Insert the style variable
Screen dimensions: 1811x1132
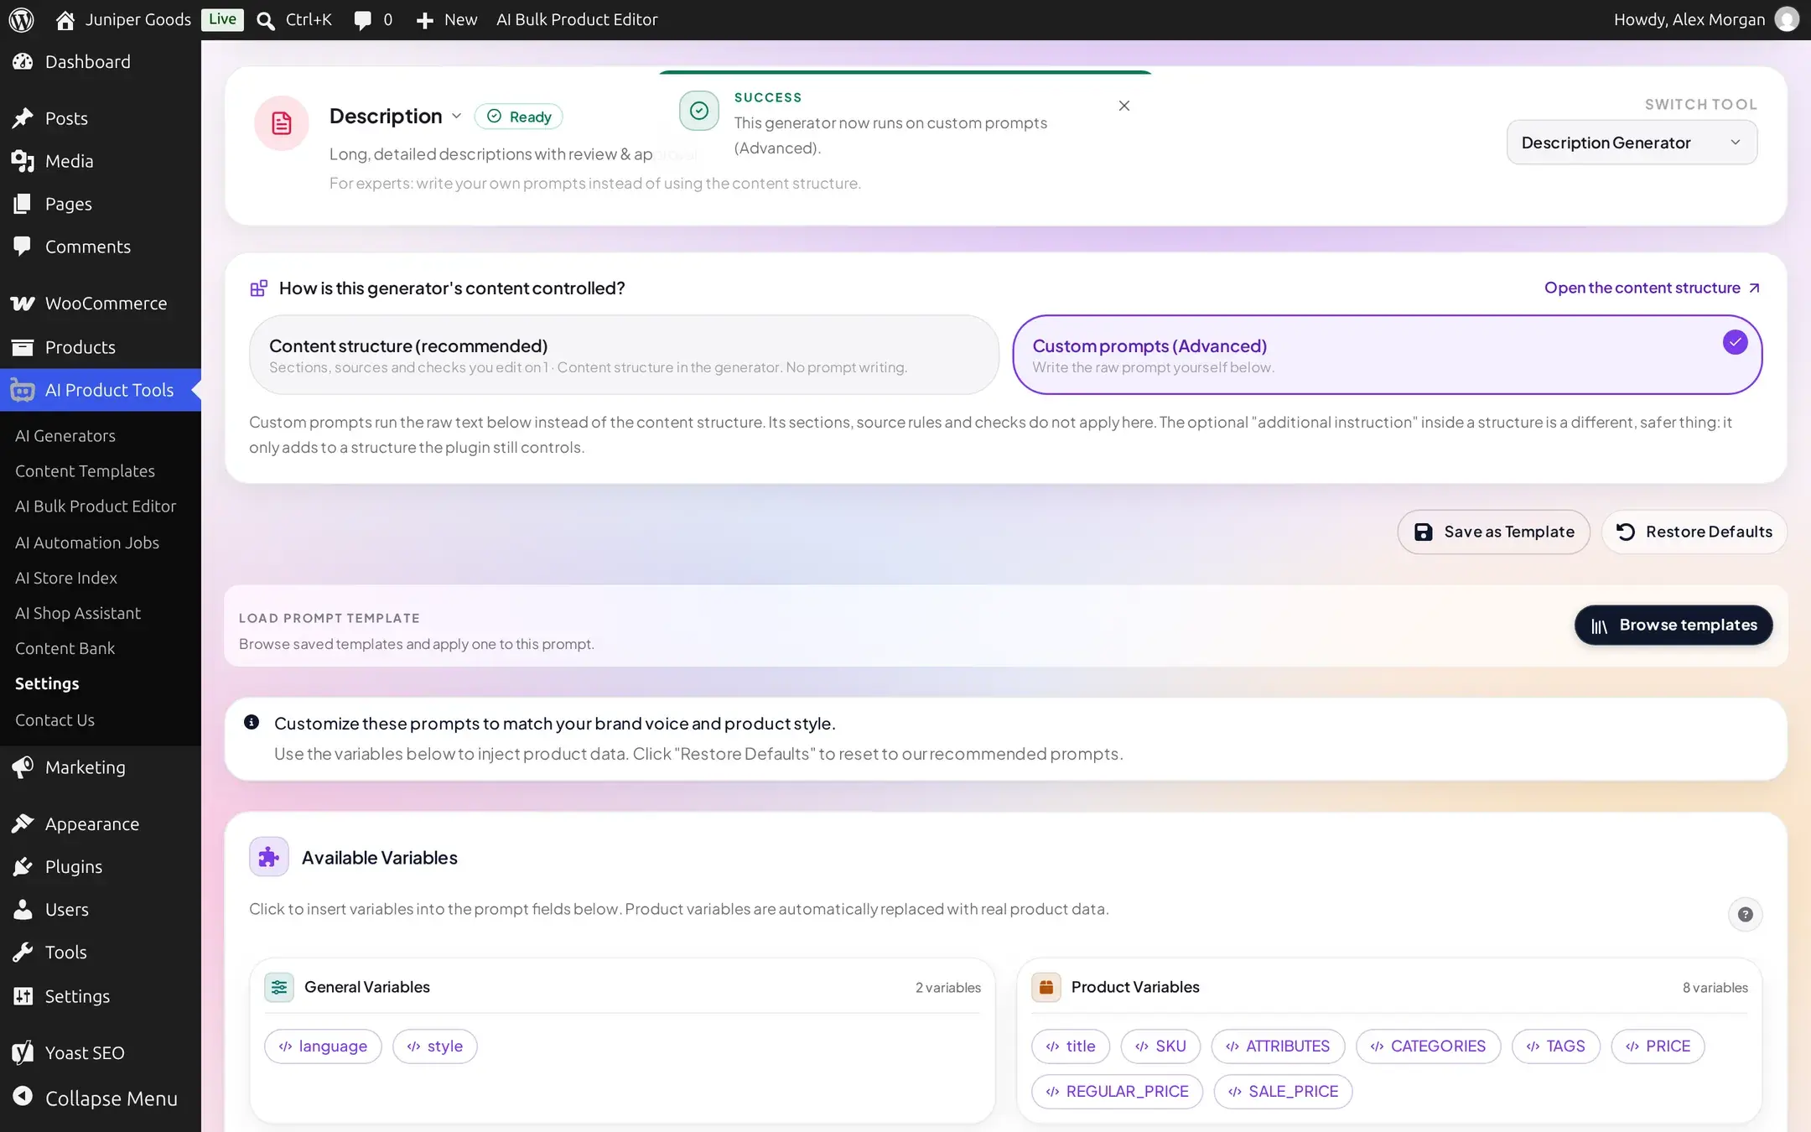[434, 1046]
